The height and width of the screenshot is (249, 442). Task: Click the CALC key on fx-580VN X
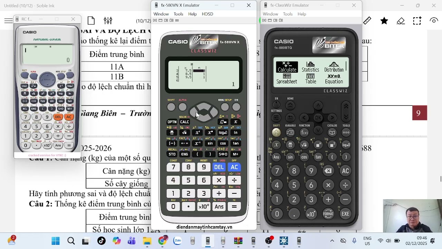(184, 122)
